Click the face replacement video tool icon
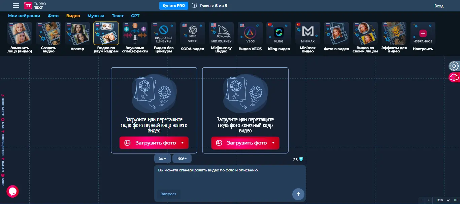Screen dimensions: 460x204 [20, 34]
